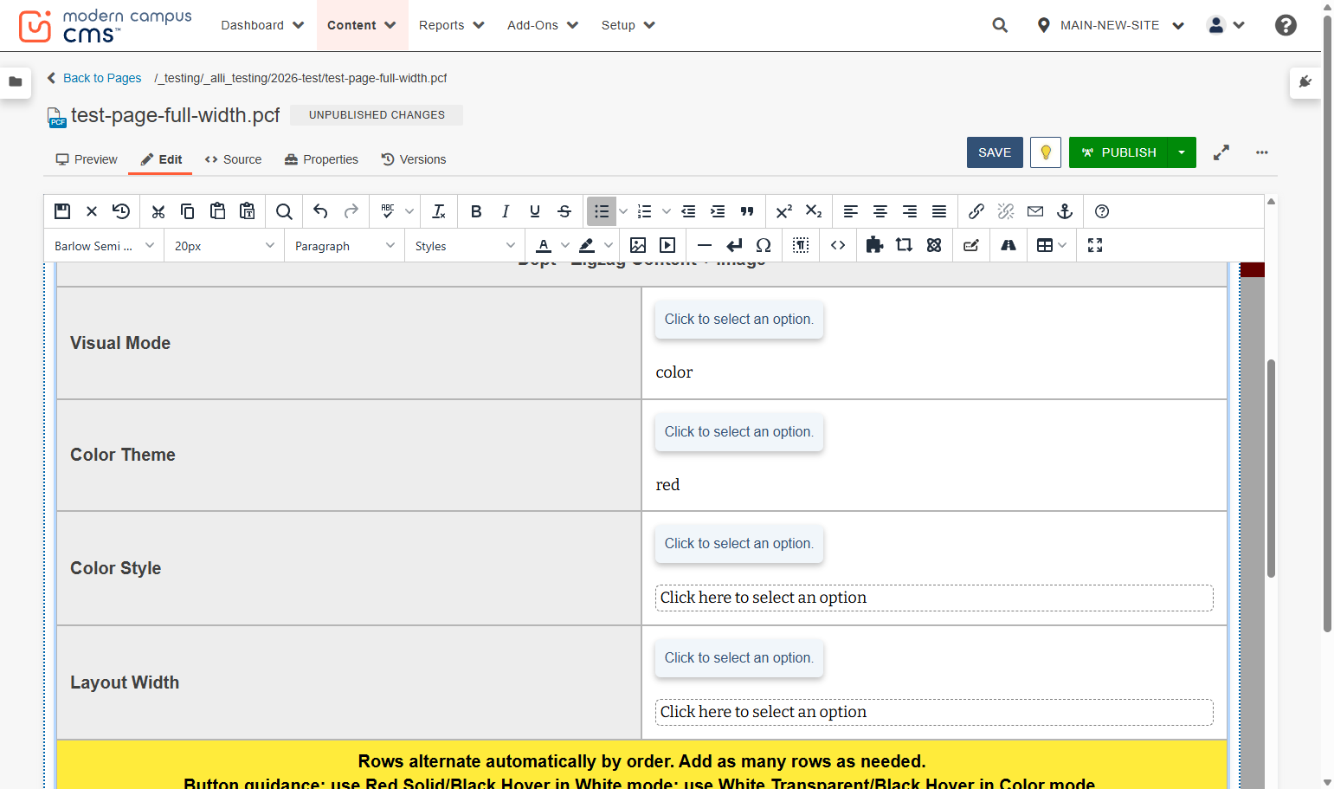
Task: Insert a link with the chain icon
Action: [x=976, y=211]
